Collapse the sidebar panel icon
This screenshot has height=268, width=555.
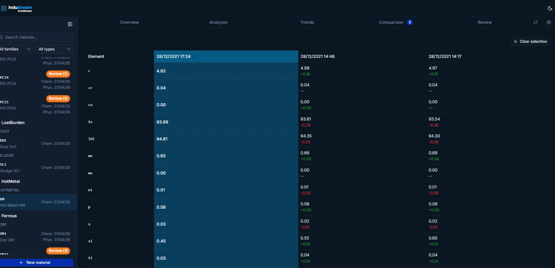(x=70, y=24)
